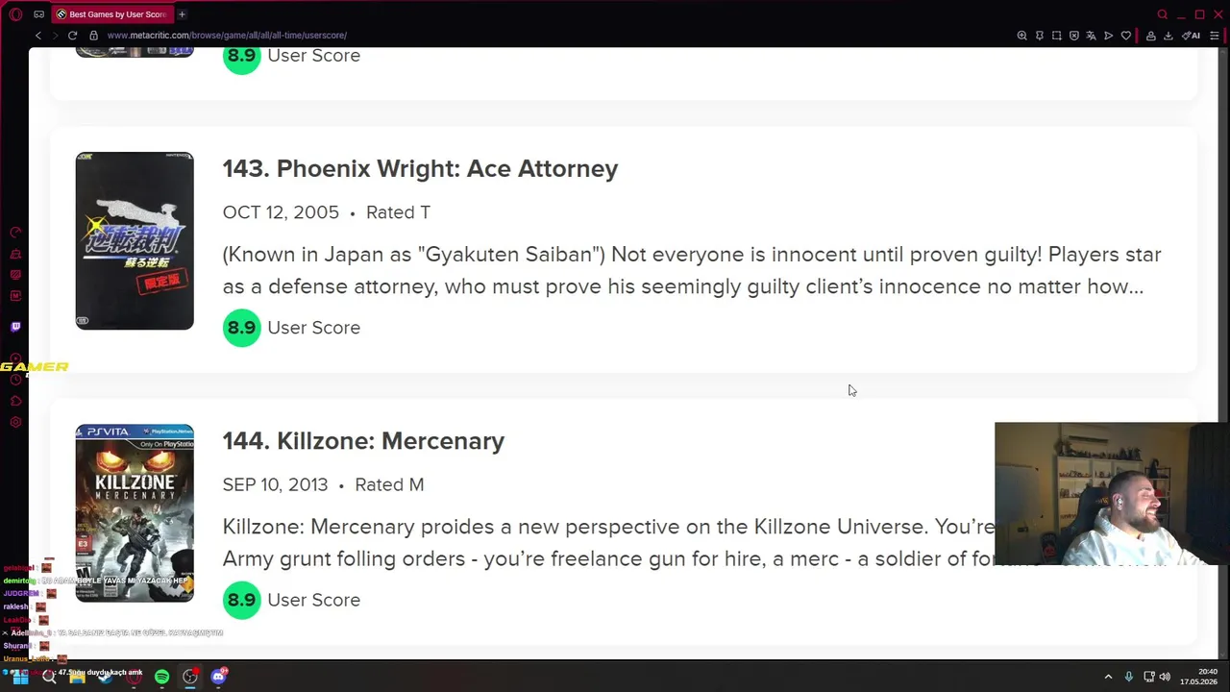Image resolution: width=1230 pixels, height=692 pixels.
Task: Open the Opera main menu logo
Action: [15, 14]
